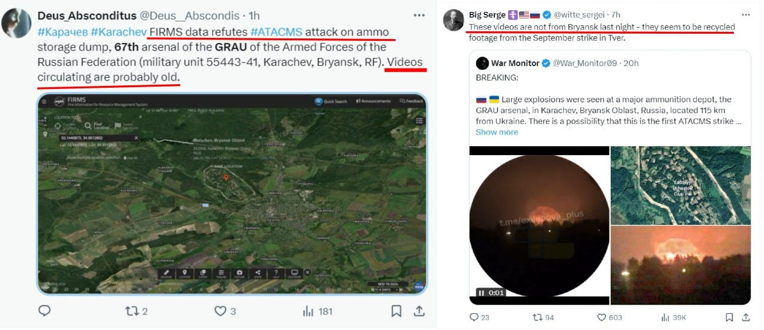Reply to the Big Serge tweet
Viewport: 764px width, 330px height.
point(474,317)
